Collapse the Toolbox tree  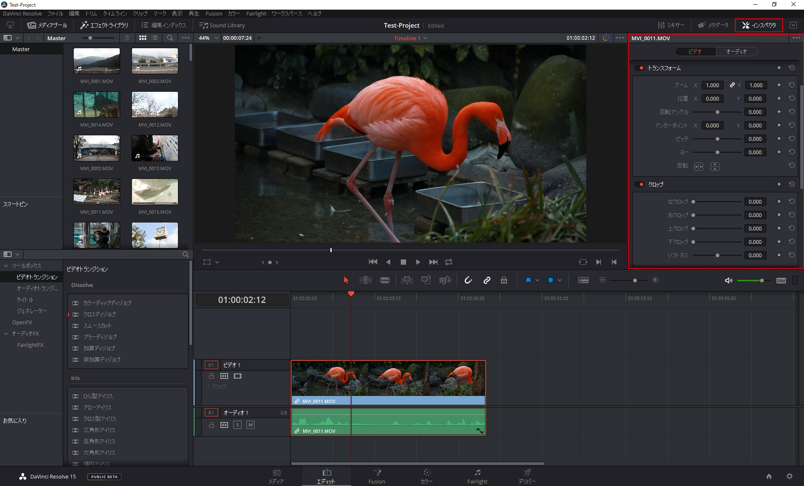coord(6,266)
